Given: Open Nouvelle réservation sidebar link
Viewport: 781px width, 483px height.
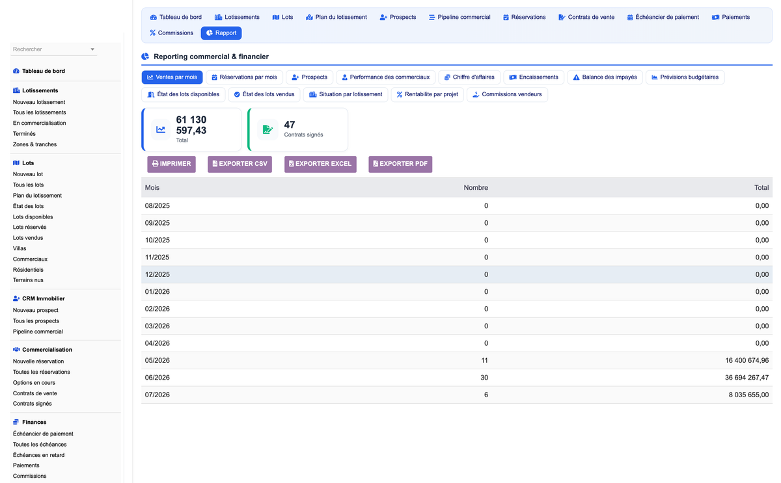Looking at the screenshot, I should tap(38, 361).
